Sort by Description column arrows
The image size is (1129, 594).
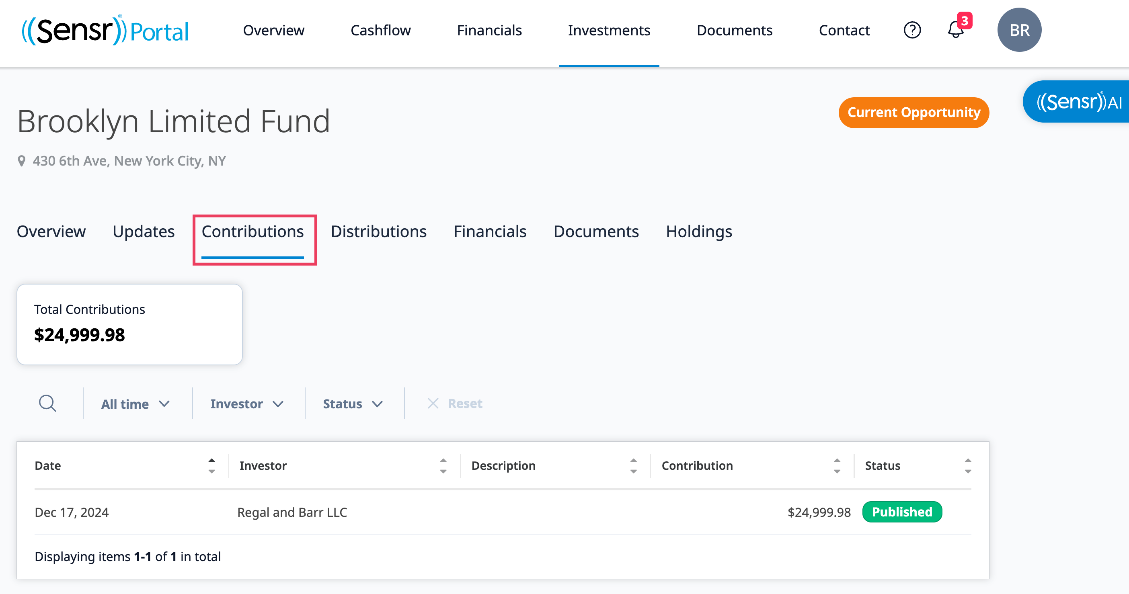(633, 466)
